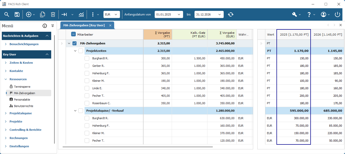Click the power logout icon
This screenshot has width=345, height=154.
pyautogui.click(x=337, y=14)
